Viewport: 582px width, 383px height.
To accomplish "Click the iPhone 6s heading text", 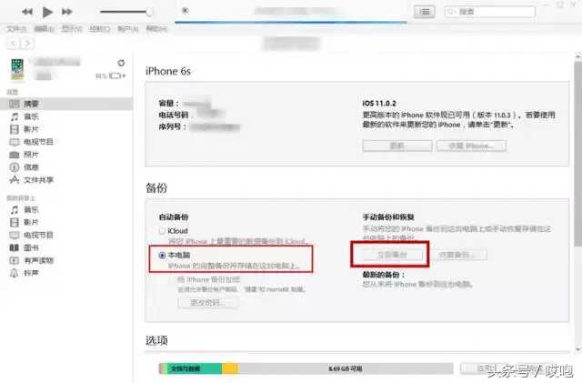I will [168, 71].
